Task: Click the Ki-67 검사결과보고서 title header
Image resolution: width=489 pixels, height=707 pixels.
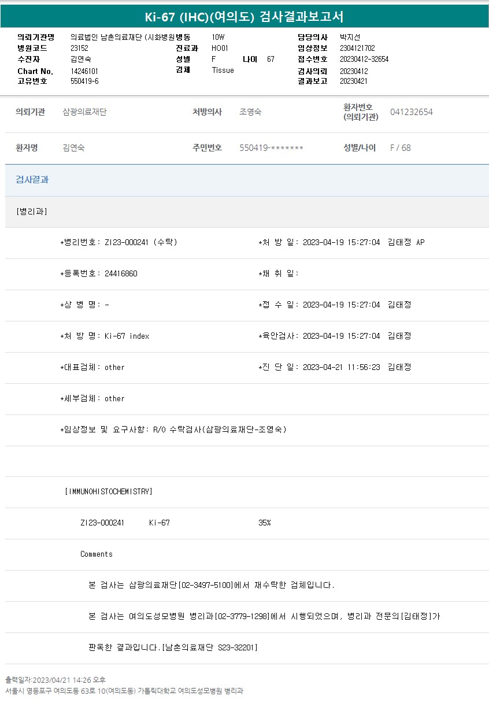Action: 244,17
